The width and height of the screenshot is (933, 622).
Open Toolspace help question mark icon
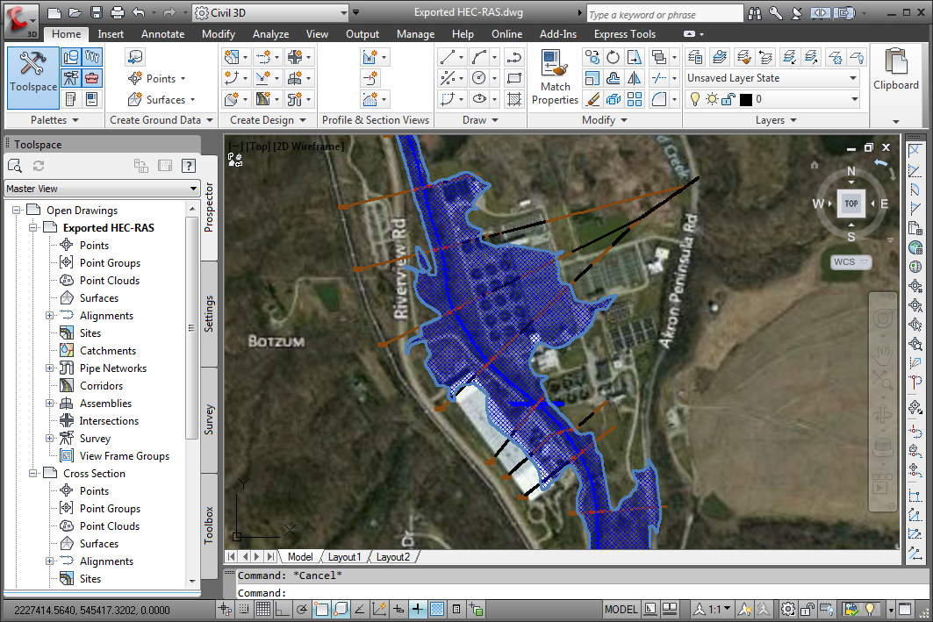tap(189, 166)
